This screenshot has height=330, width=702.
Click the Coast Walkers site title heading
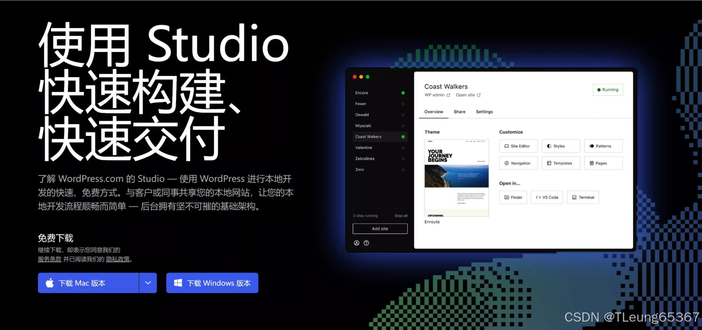coord(446,86)
